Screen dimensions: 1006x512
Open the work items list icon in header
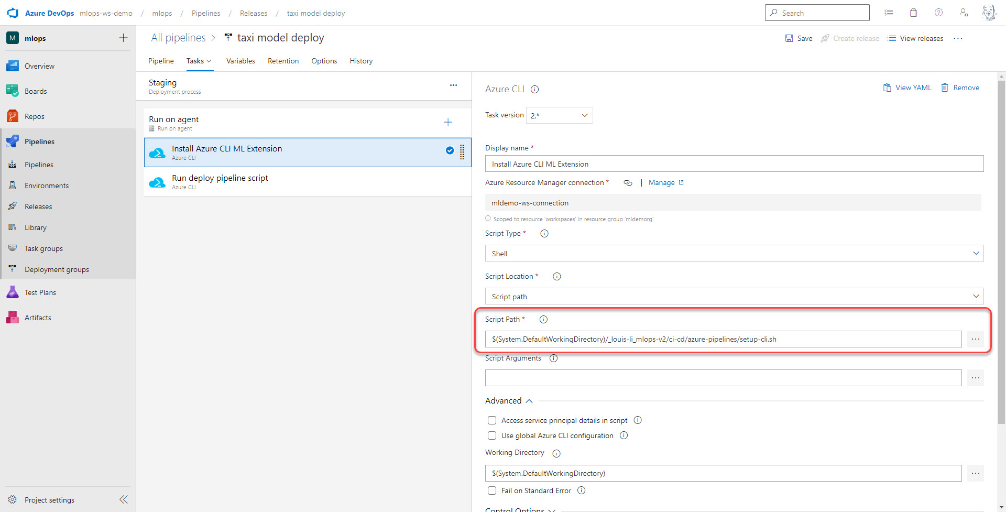pos(889,13)
